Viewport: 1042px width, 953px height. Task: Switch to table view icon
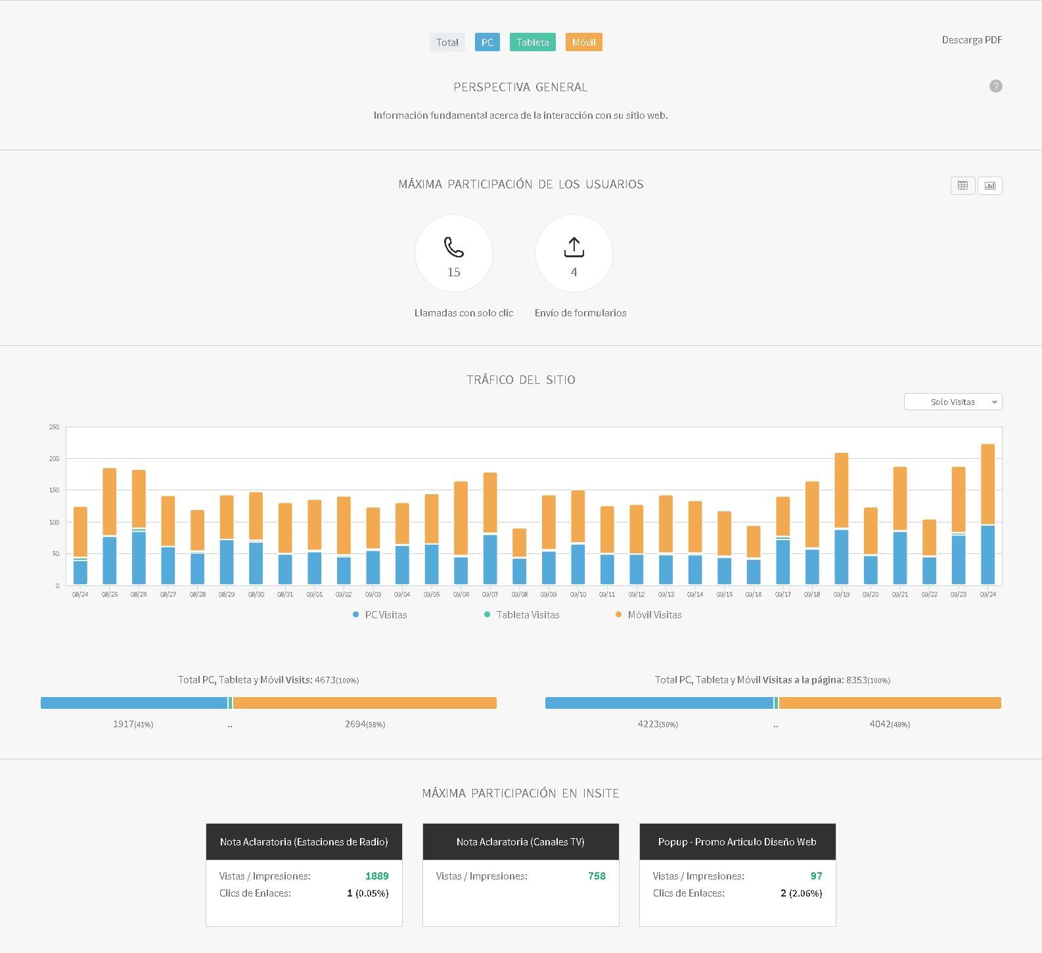click(963, 186)
